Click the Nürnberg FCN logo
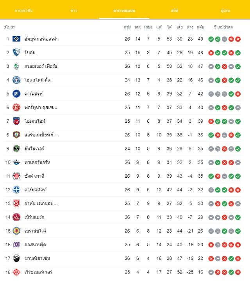 (16, 217)
